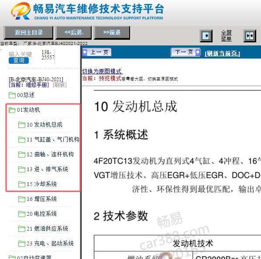Select 21 燃油供应系统 in tree
This screenshot has width=261, height=259.
pos(47,228)
